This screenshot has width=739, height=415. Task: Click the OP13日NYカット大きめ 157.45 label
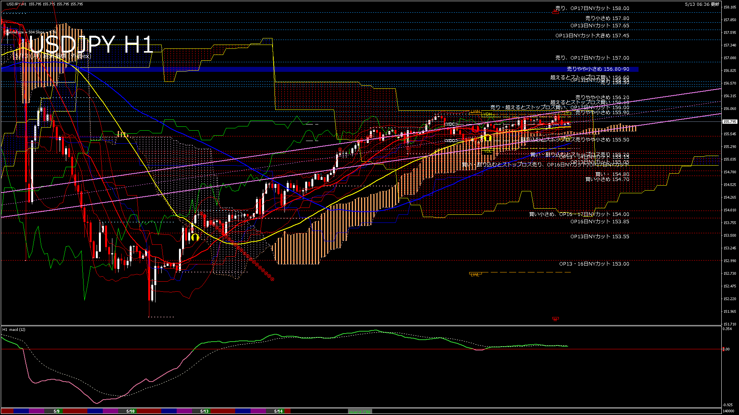(592, 36)
